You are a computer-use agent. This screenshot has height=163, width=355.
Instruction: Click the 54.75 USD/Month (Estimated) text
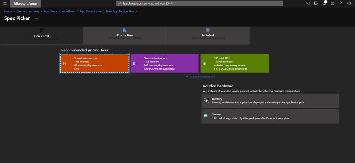pos(231,69)
